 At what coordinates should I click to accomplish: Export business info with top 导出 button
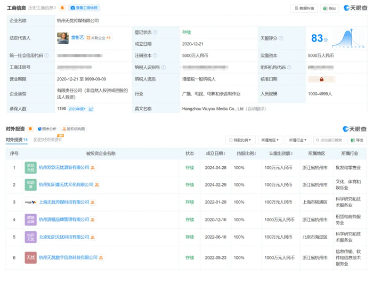330,9
